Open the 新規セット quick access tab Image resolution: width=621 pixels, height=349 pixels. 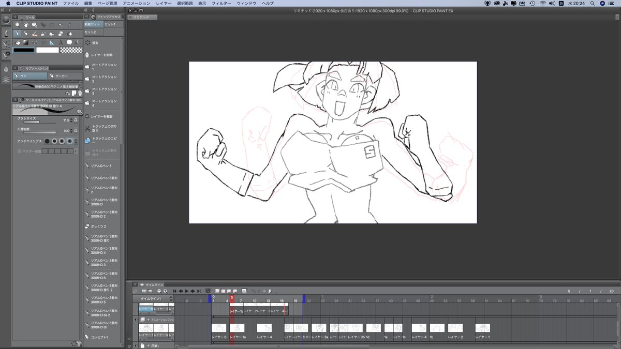click(x=94, y=24)
